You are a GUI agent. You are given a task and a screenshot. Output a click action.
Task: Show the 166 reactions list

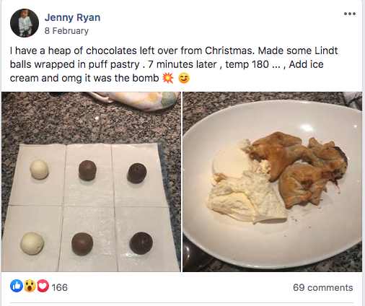click(60, 287)
